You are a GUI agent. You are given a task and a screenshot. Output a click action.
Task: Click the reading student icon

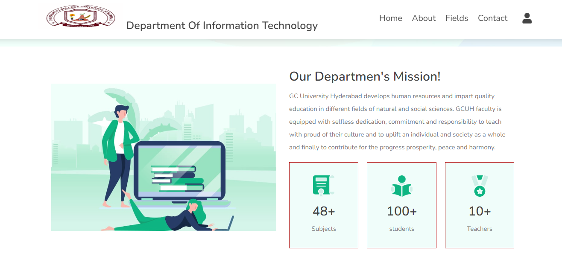(401, 186)
